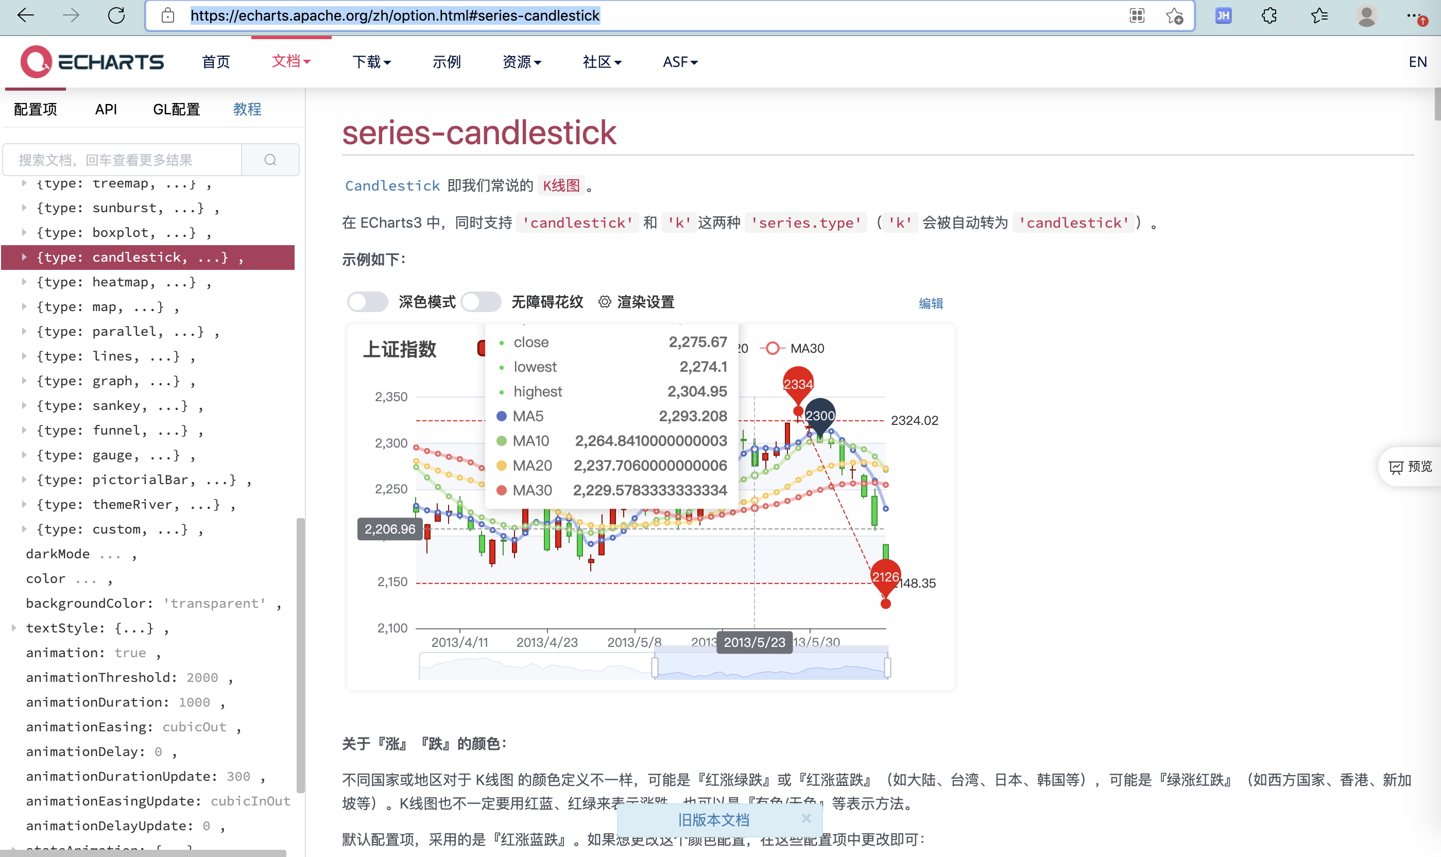Expand the textStyle option node
Screen dimensions: 1441x857
(13, 628)
